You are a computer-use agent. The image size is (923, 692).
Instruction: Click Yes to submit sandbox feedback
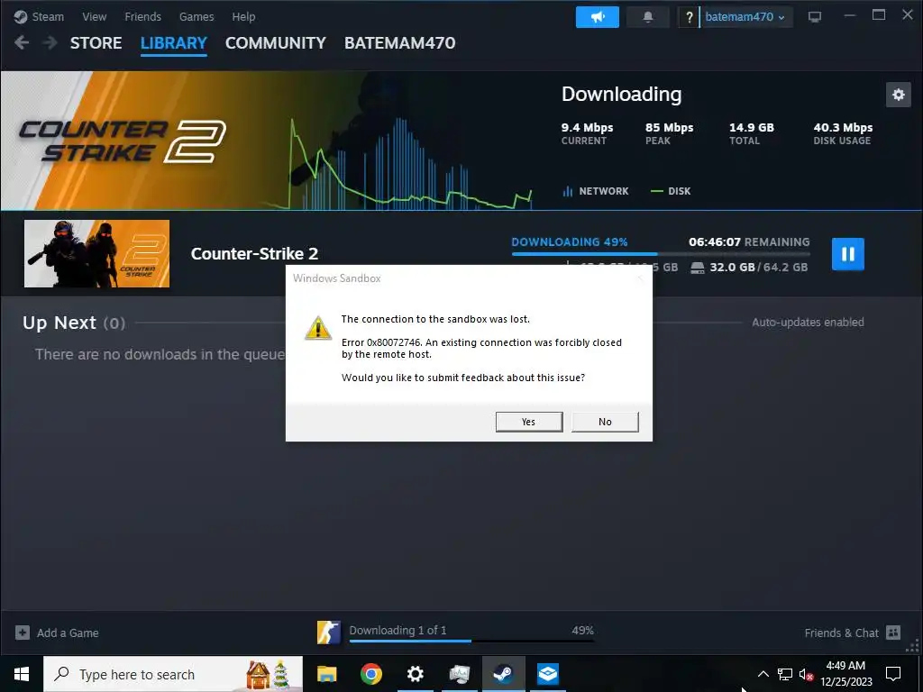click(528, 422)
